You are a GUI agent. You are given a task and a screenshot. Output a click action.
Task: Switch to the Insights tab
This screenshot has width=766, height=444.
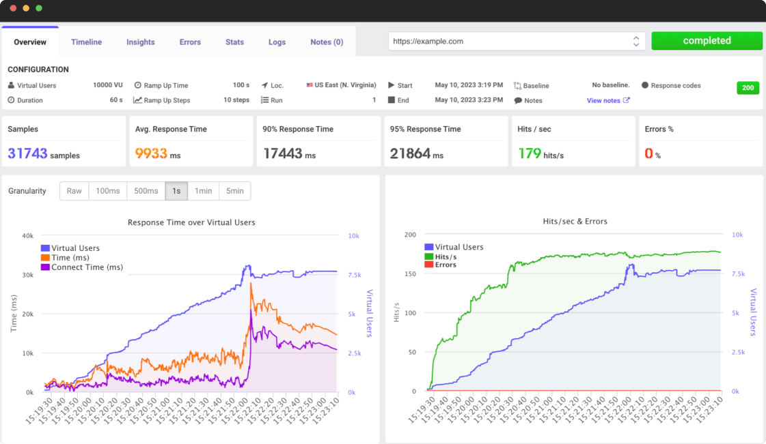[141, 42]
